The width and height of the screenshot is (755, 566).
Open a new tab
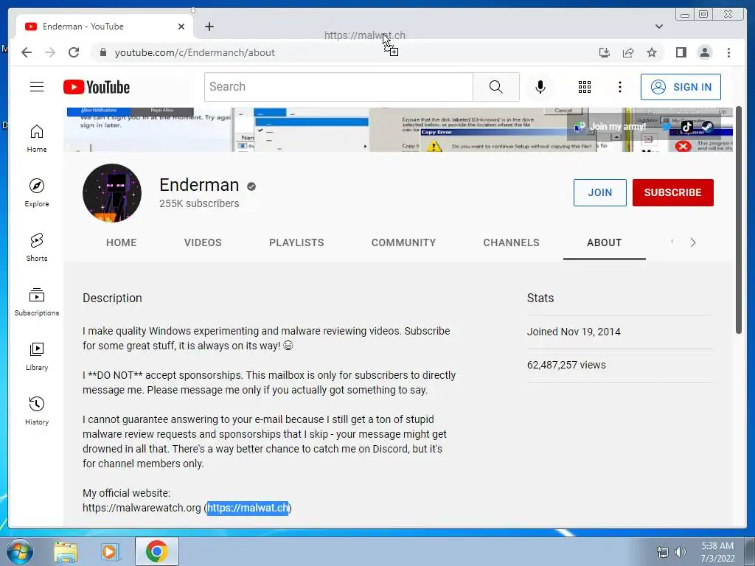[209, 27]
